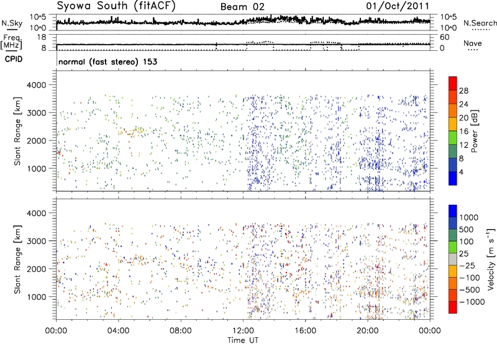Click velocity panel 'Slant Range [km]' label
This screenshot has width=497, height=344.
[17, 260]
